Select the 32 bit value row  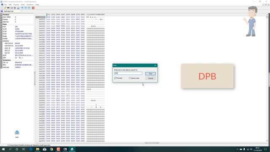pos(18,32)
